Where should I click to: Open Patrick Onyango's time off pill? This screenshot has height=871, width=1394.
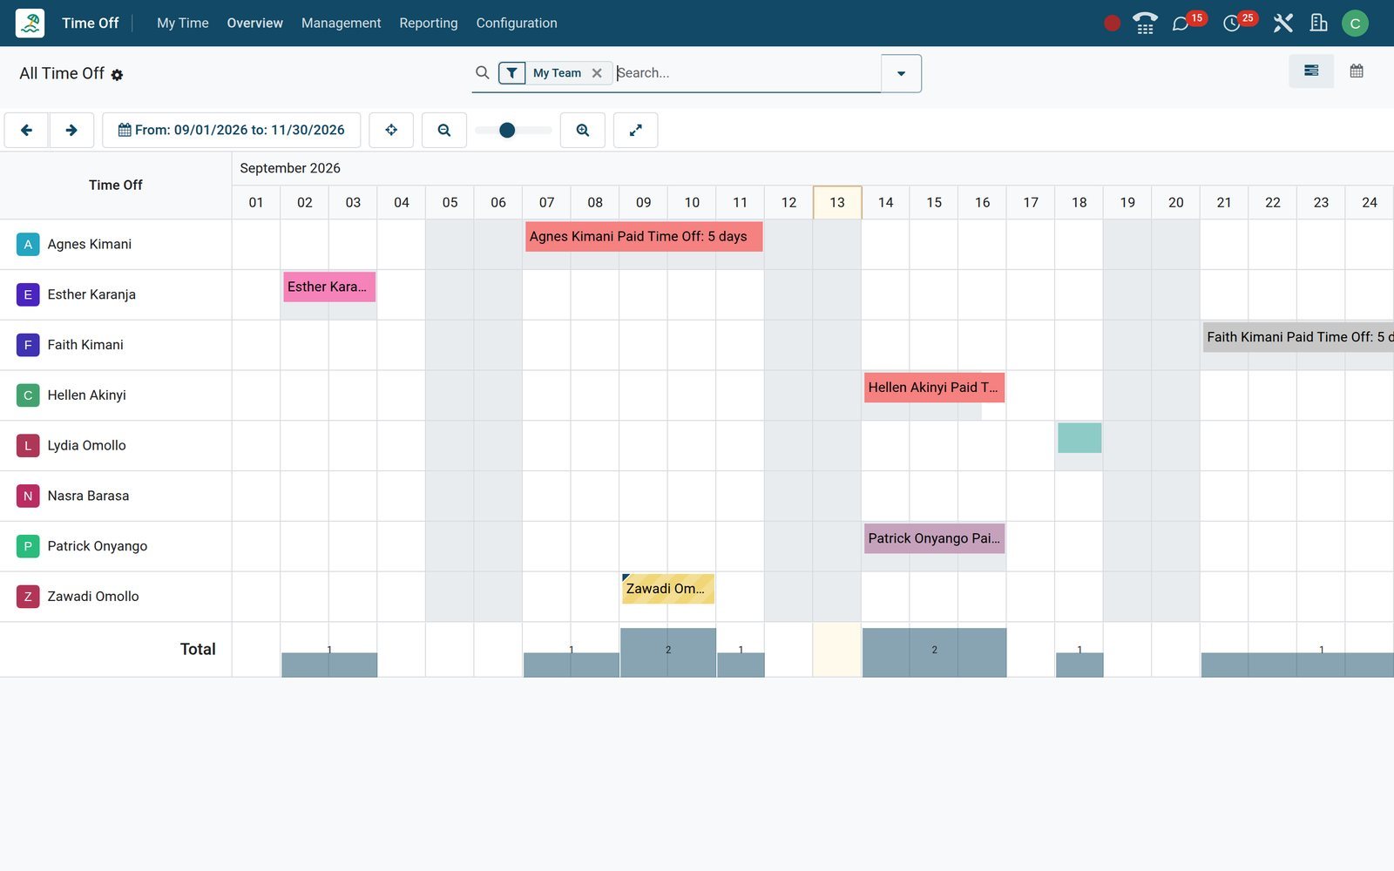(x=934, y=538)
